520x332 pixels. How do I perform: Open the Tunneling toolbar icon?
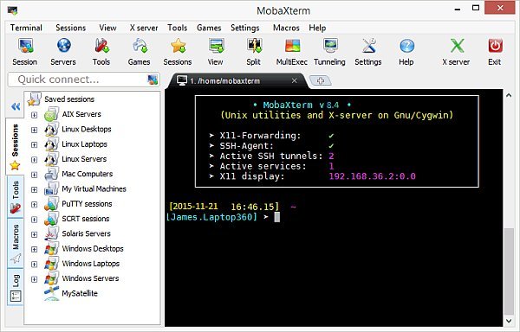[x=330, y=46]
